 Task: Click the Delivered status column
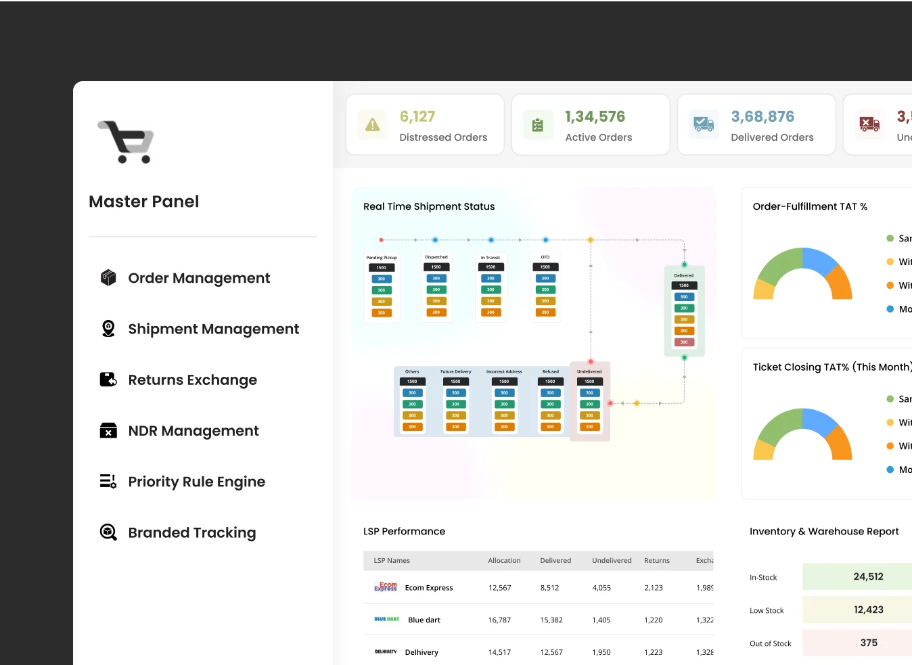(x=684, y=311)
